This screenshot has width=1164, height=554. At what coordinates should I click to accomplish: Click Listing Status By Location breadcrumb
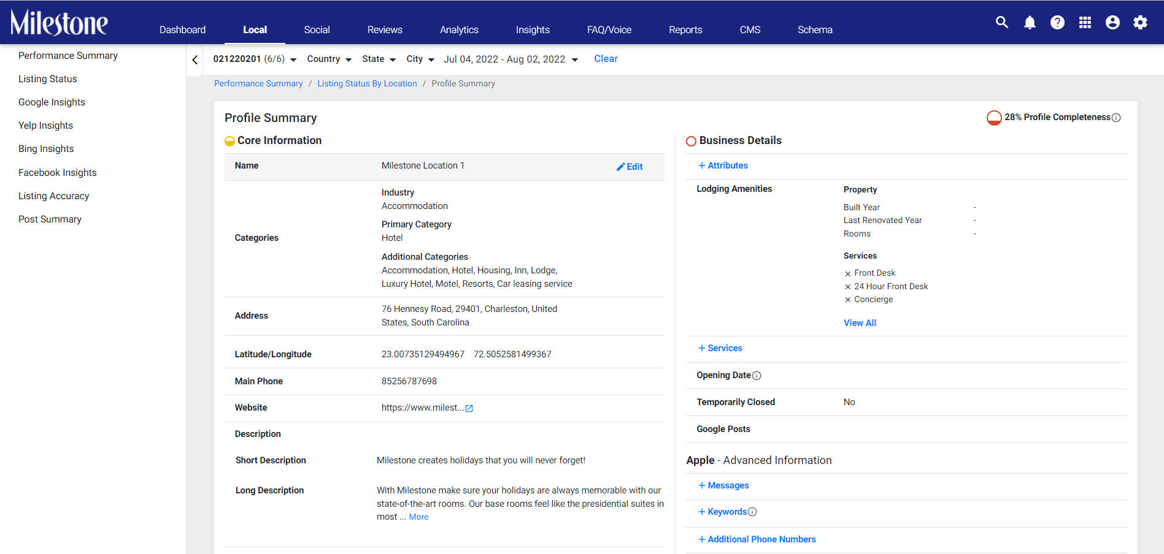[367, 83]
